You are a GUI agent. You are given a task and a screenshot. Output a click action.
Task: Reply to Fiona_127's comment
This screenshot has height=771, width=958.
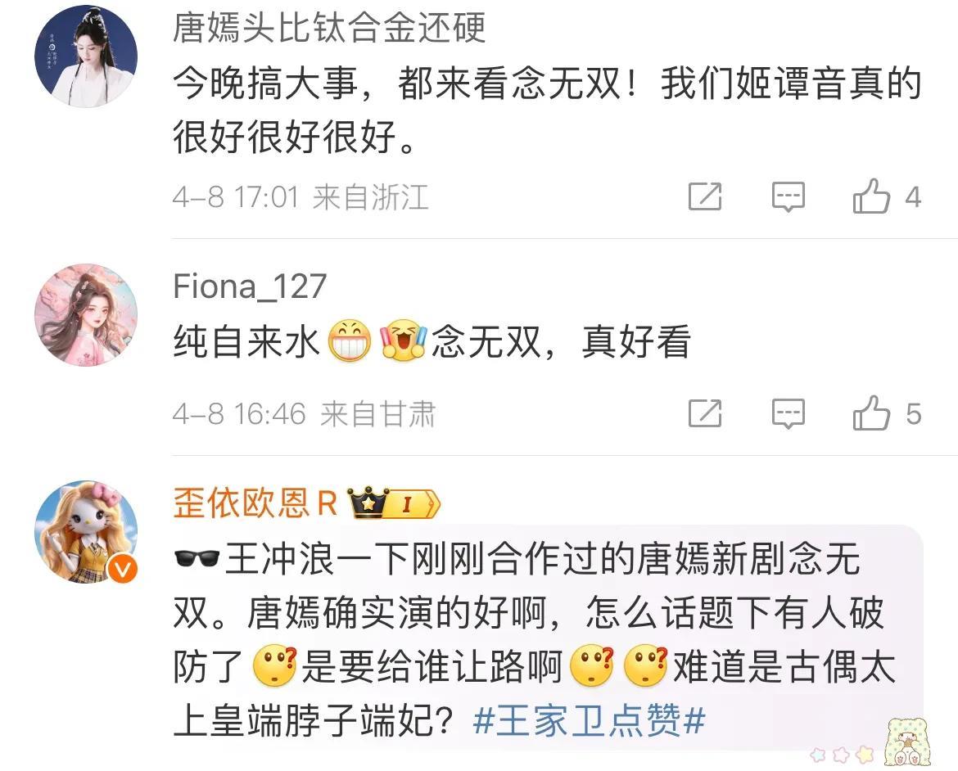[x=789, y=414]
